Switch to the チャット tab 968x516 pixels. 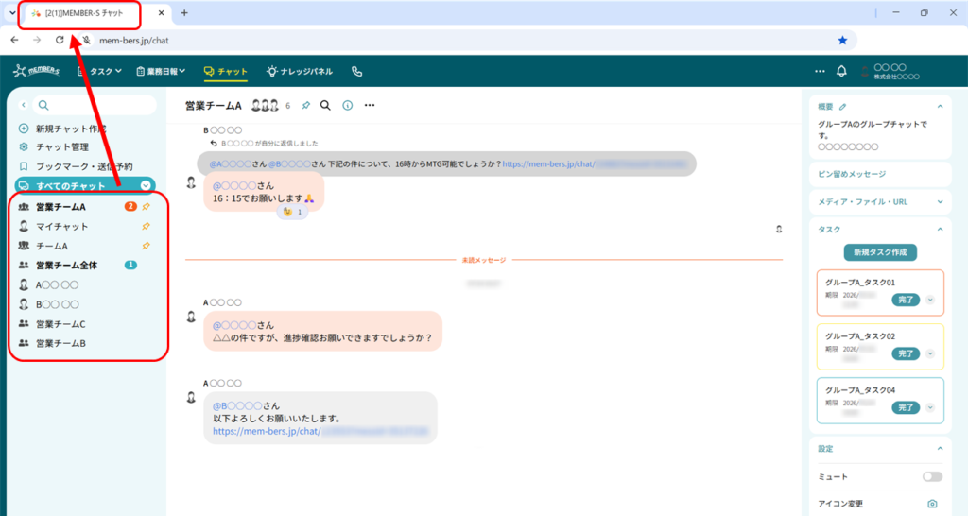coord(225,72)
